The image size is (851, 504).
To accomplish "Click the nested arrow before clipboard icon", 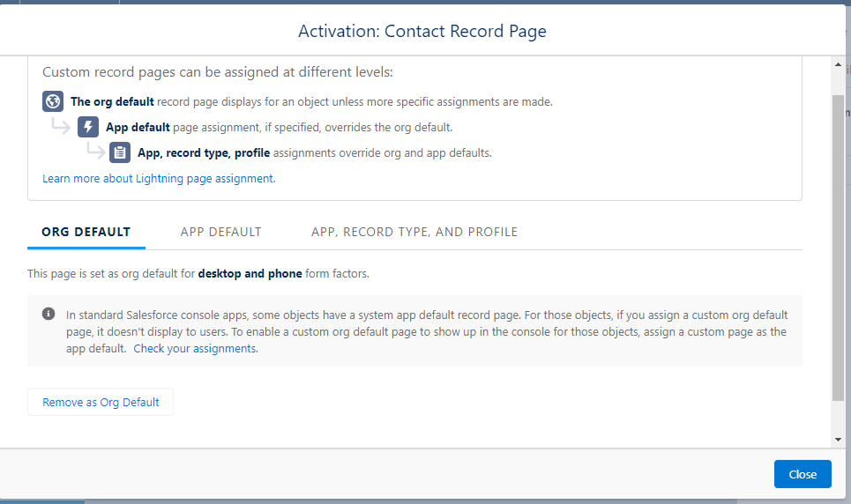I will click(x=95, y=151).
